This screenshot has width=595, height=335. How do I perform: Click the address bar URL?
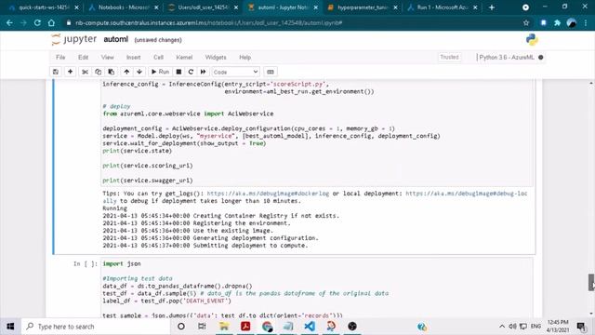coord(208,22)
